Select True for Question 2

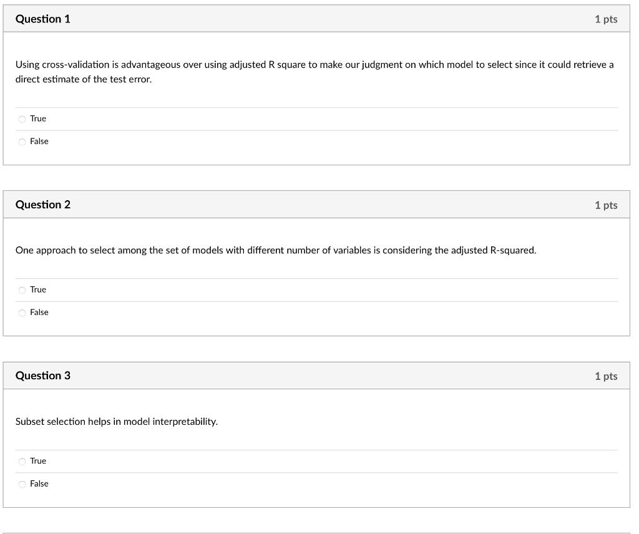click(22, 289)
